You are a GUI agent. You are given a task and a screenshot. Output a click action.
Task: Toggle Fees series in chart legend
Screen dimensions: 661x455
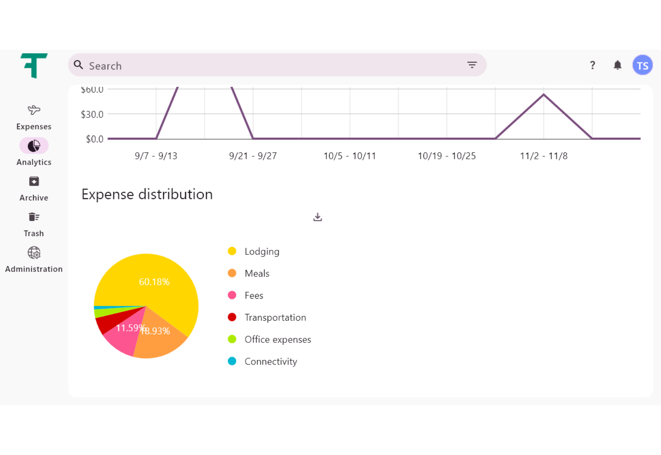click(254, 295)
